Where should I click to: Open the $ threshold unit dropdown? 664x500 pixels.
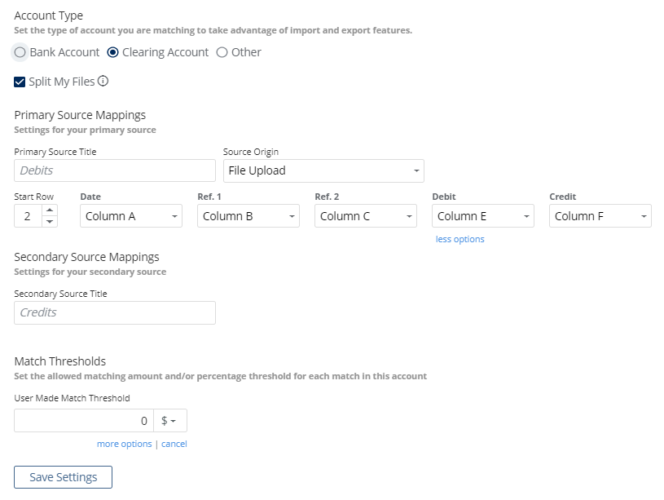[170, 421]
